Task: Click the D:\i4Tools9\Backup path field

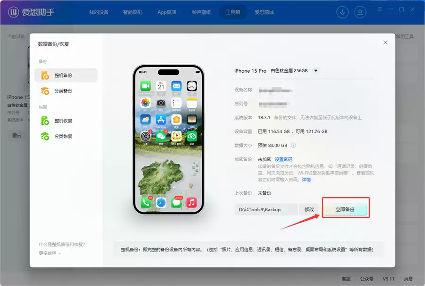Action: pos(266,209)
